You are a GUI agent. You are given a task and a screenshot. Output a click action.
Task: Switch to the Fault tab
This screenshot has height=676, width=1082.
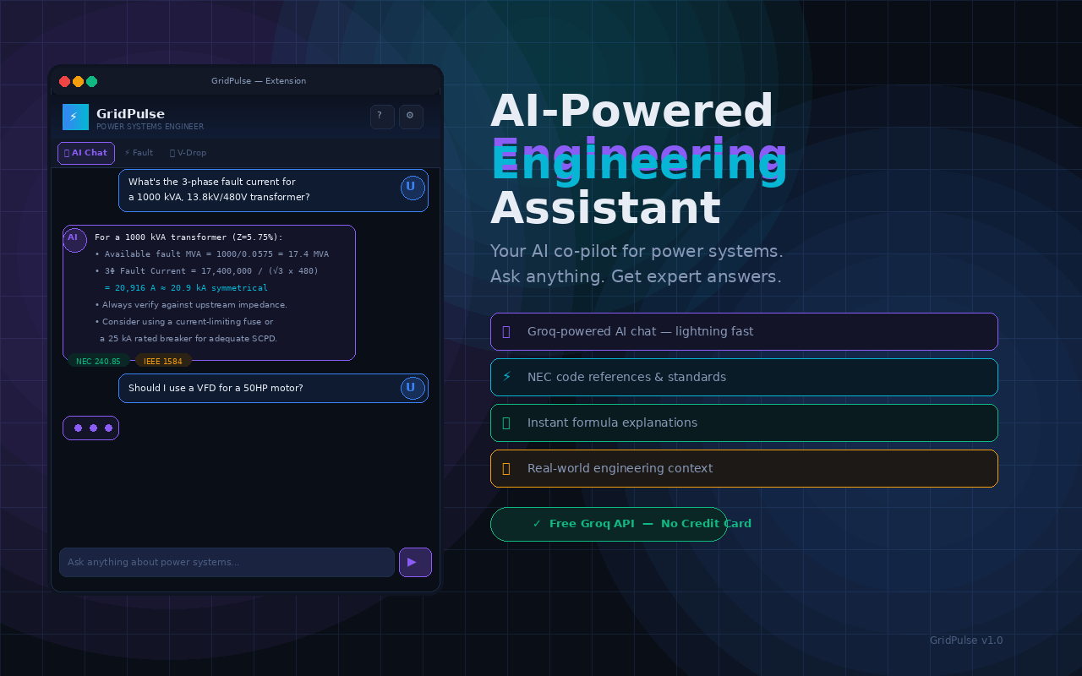[x=139, y=153]
